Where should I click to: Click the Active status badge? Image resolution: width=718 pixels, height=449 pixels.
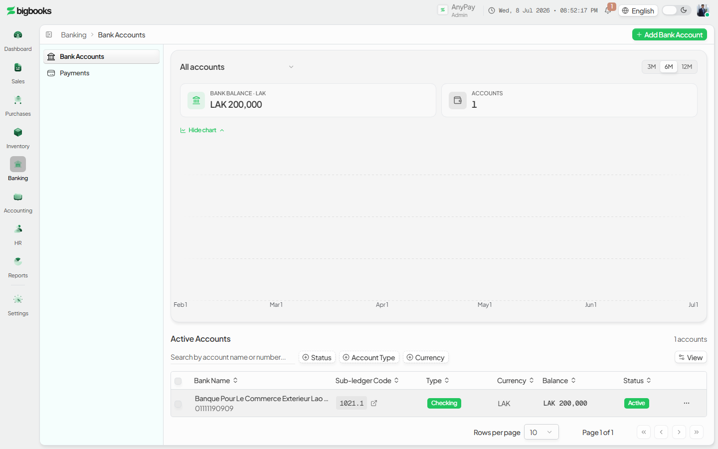tap(637, 403)
